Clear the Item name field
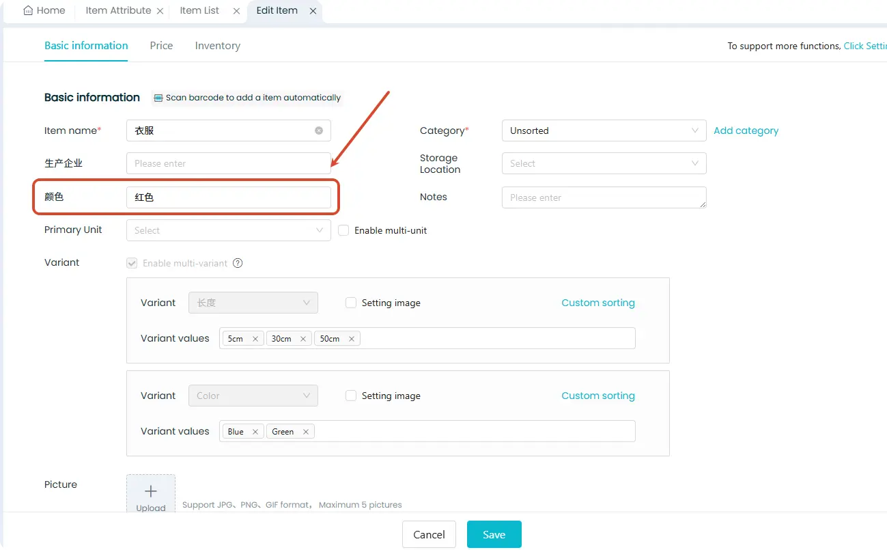Image resolution: width=887 pixels, height=550 pixels. [x=319, y=130]
